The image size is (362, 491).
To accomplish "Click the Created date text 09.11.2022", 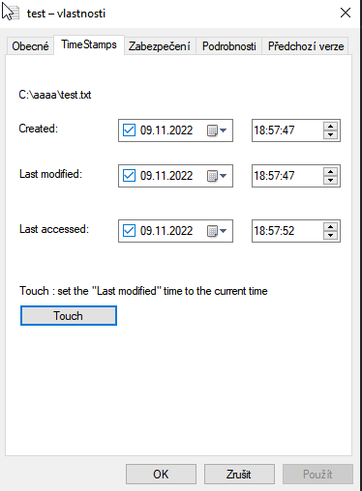I will (x=166, y=130).
